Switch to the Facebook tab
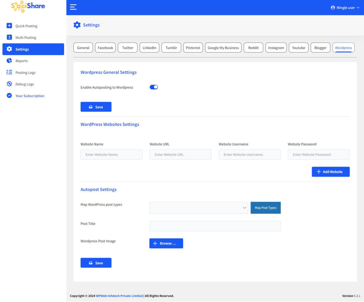This screenshot has height=302, width=364. [x=105, y=48]
